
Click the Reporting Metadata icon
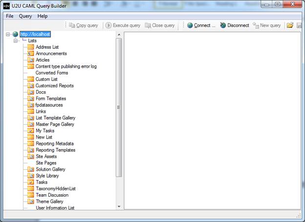click(30, 143)
